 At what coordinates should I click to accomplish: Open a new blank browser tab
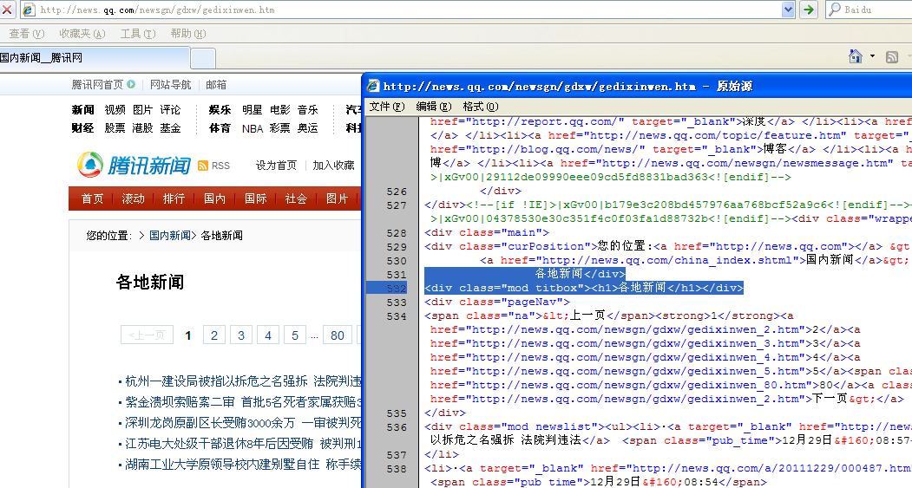click(x=203, y=59)
